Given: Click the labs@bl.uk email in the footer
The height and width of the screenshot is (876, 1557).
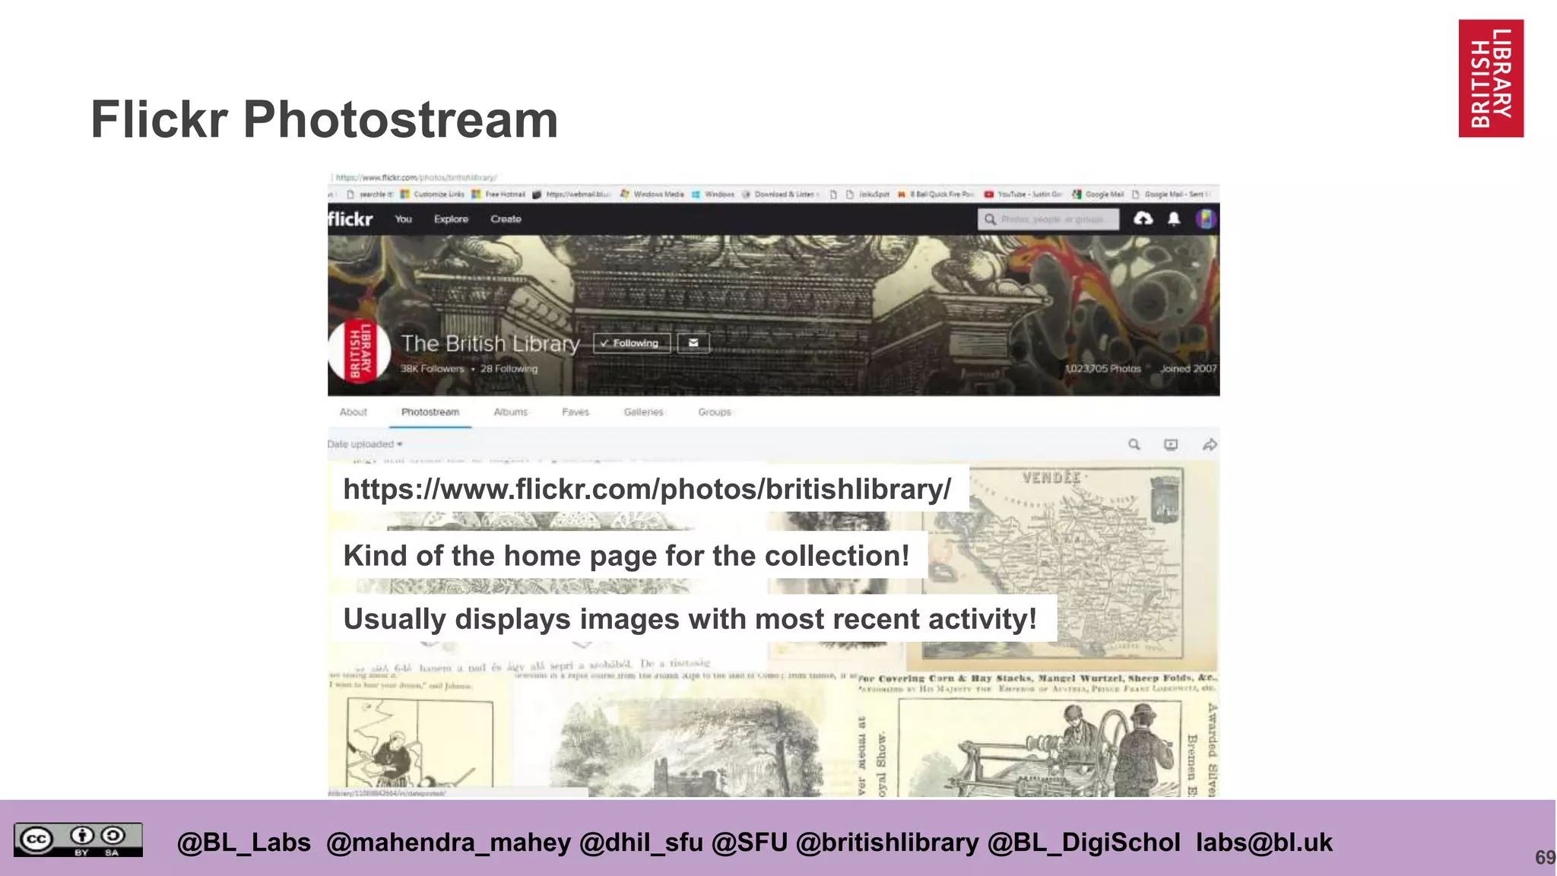Looking at the screenshot, I should tap(1264, 843).
